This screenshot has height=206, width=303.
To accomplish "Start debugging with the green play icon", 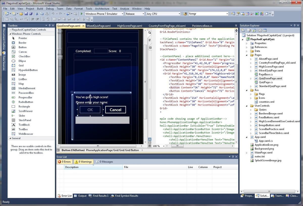I will pos(81,14).
